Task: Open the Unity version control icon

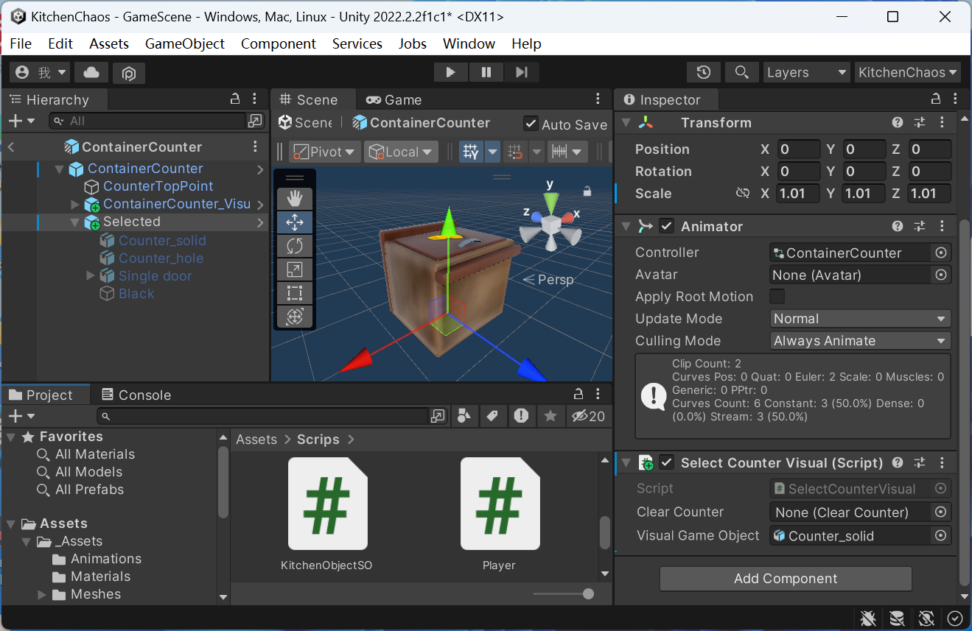Action: point(129,72)
